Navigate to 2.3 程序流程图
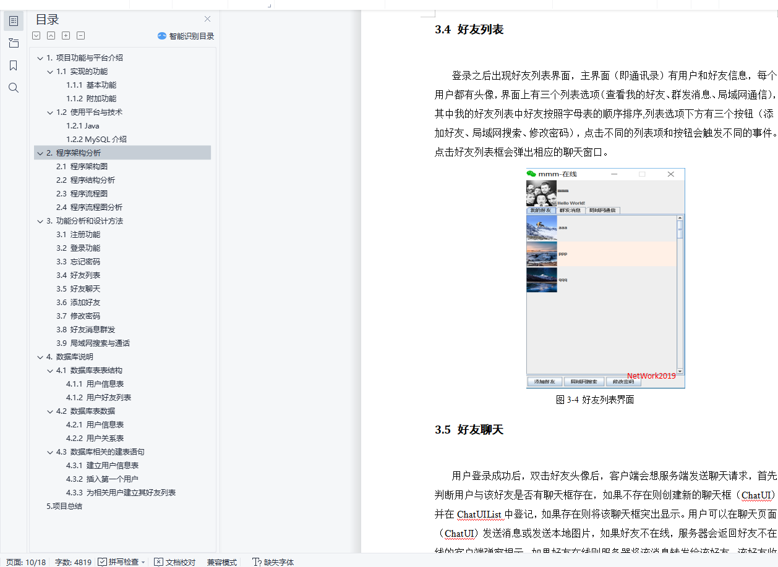Screen dimensions: 778x567 (x=82, y=194)
